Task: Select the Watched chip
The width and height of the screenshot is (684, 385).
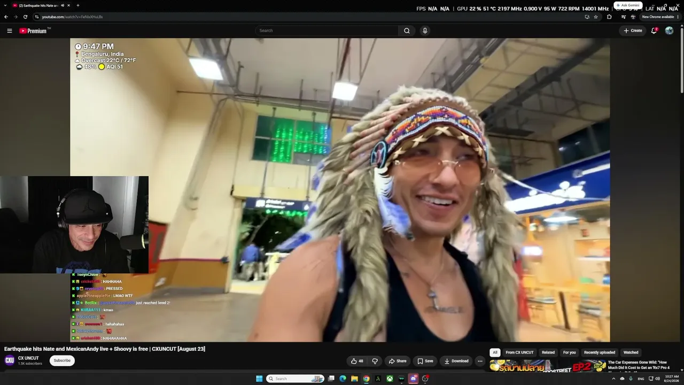Action: (x=631, y=352)
